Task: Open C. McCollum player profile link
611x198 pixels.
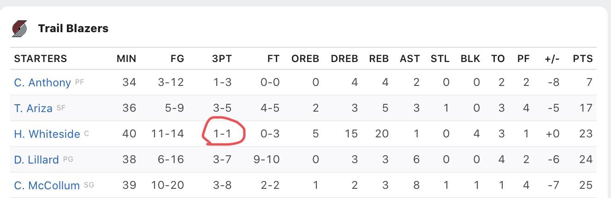Action: (x=47, y=186)
